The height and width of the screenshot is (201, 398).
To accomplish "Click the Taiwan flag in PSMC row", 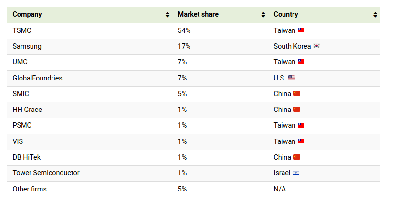I will [301, 125].
